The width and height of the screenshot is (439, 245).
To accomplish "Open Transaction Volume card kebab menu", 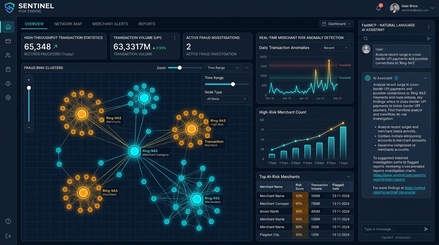I will click(175, 38).
